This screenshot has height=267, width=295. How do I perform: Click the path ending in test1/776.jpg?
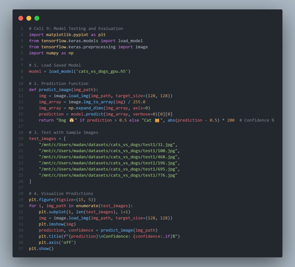[x=108, y=175]
